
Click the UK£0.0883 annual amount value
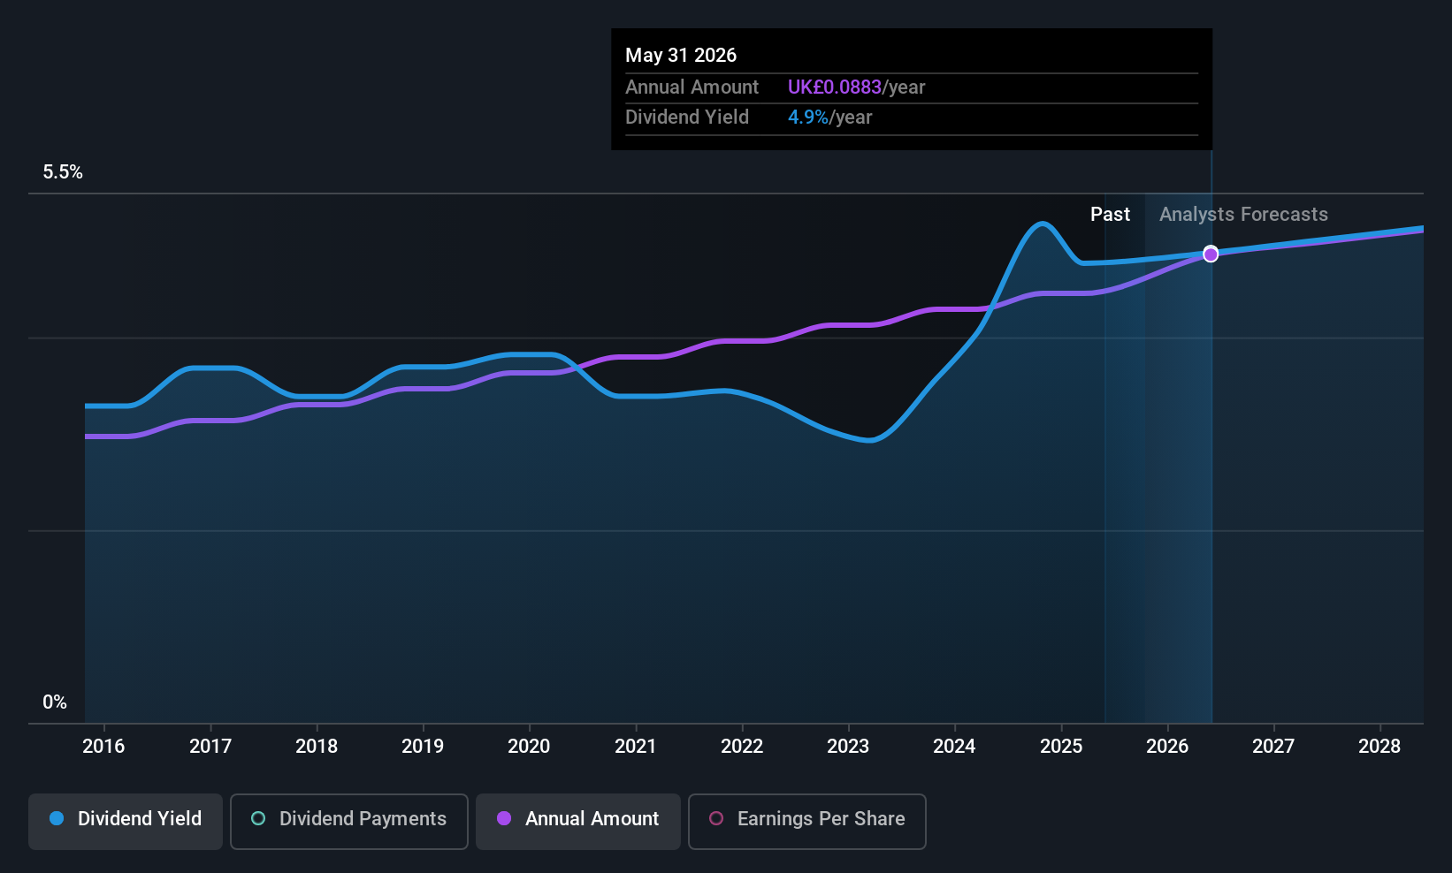click(x=835, y=87)
